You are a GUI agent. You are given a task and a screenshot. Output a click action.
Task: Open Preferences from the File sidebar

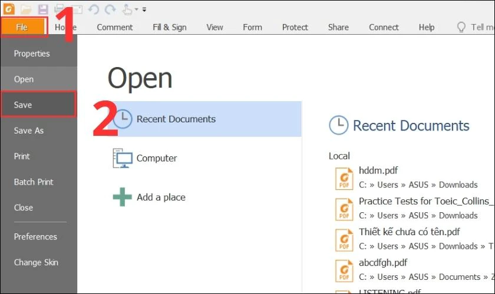point(38,236)
